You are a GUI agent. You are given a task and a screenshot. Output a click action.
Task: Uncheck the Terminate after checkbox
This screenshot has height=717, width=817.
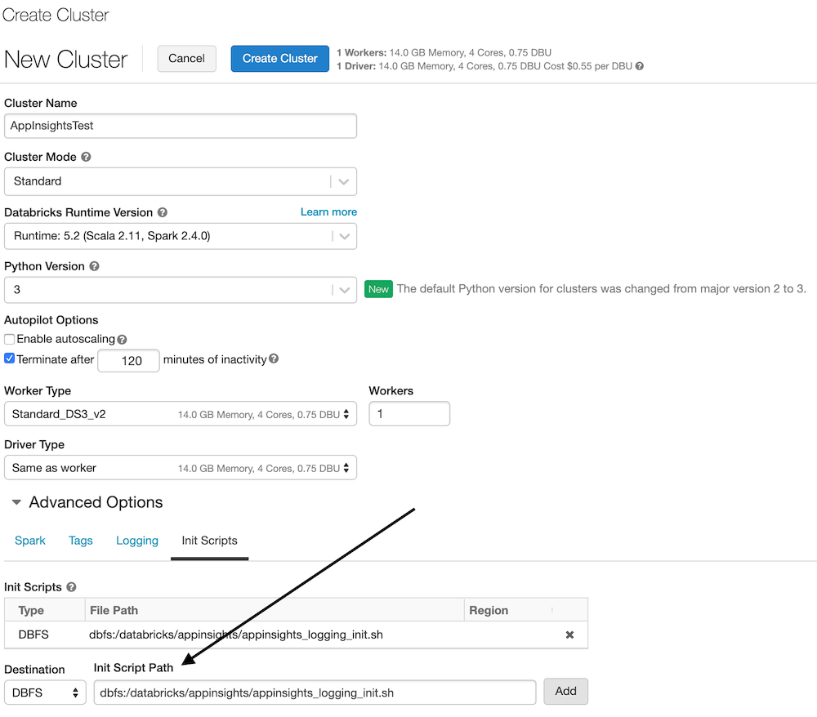[9, 358]
